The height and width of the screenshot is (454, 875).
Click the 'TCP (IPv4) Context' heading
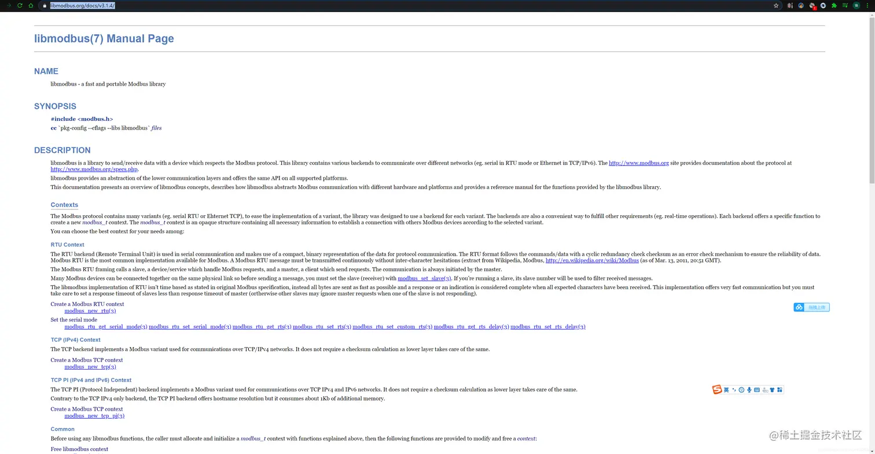click(x=75, y=340)
